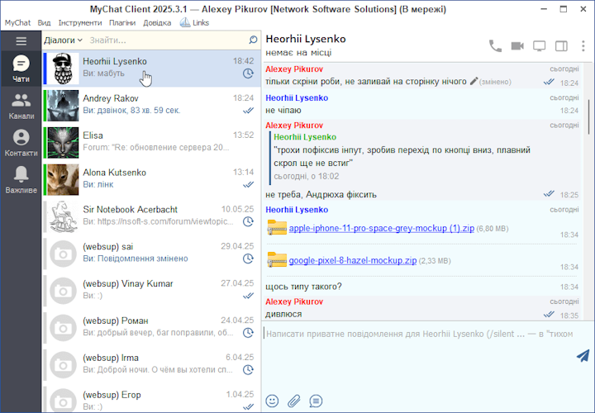Click status text 'немає на місці'
This screenshot has height=413, width=595.
(x=298, y=52)
